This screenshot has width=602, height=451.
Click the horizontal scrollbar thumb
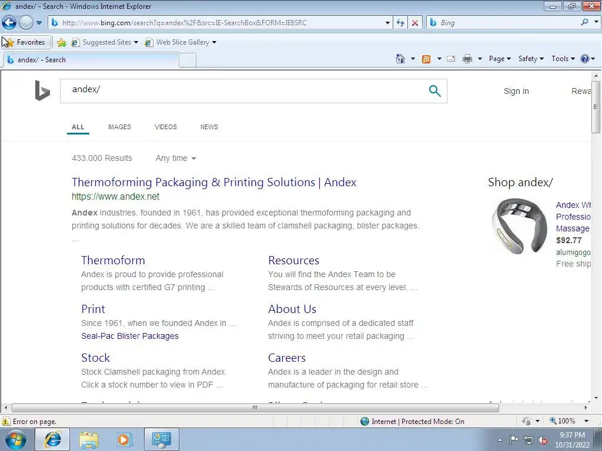[255, 408]
